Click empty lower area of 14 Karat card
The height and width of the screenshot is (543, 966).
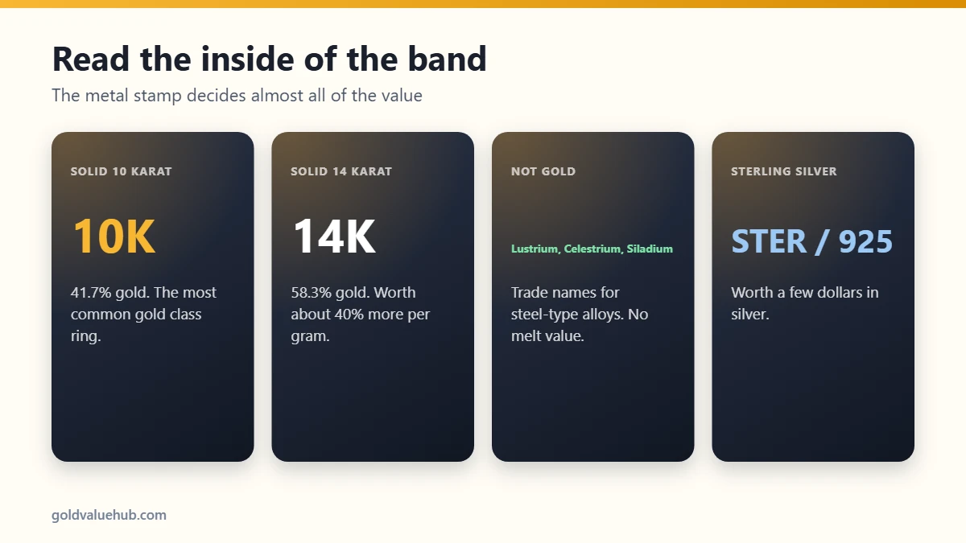click(373, 406)
